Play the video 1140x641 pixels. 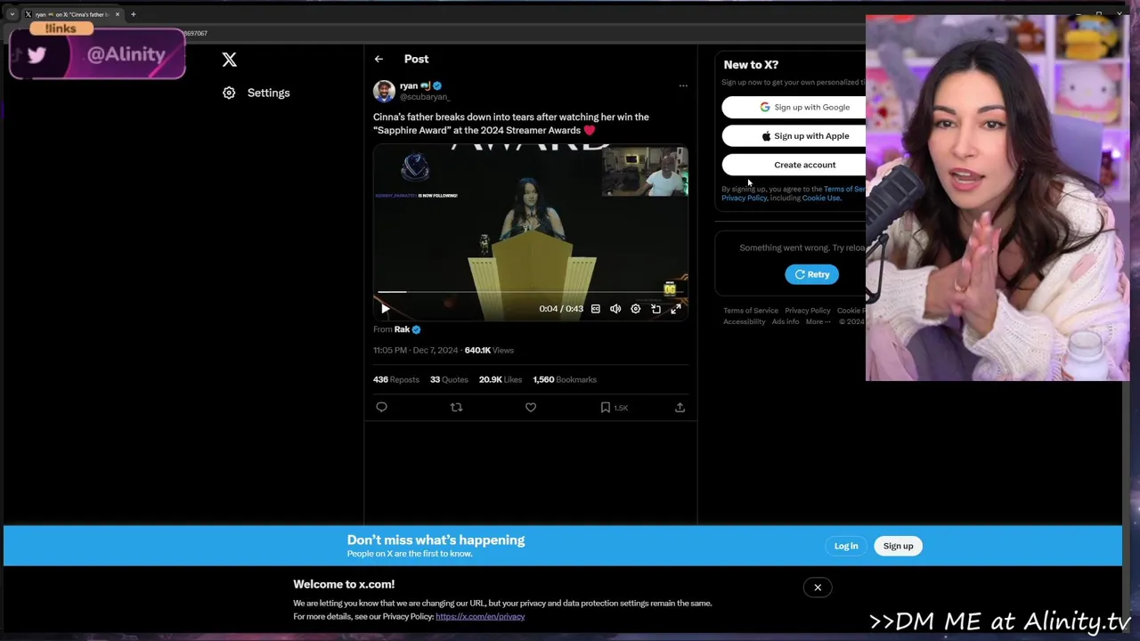(x=385, y=309)
